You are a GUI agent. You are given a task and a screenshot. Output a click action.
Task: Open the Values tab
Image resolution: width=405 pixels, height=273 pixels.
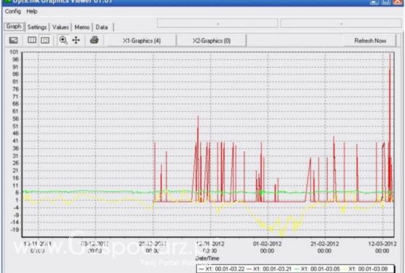click(x=61, y=27)
